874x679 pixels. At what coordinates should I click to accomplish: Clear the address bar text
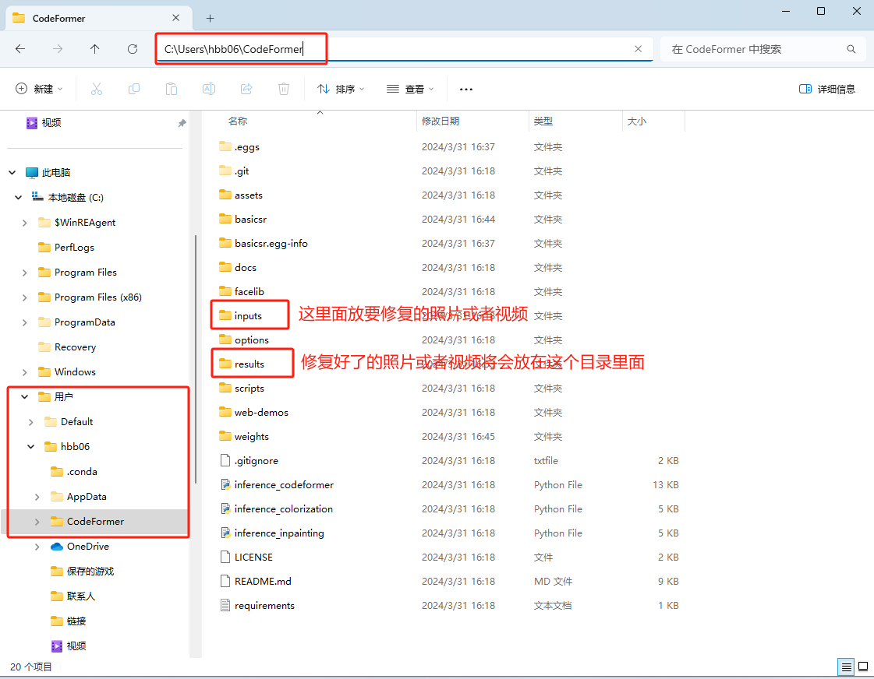point(639,49)
